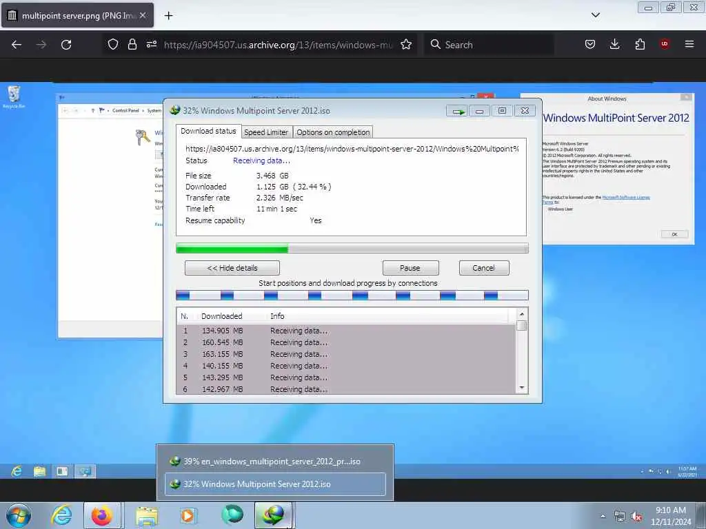Viewport: 706px width, 529px height.
Task: Switch to Firefox in the taskbar
Action: (102, 515)
